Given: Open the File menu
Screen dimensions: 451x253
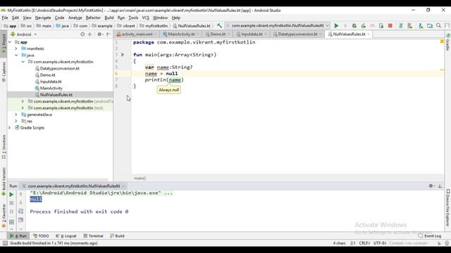Looking at the screenshot, I should point(5,18).
